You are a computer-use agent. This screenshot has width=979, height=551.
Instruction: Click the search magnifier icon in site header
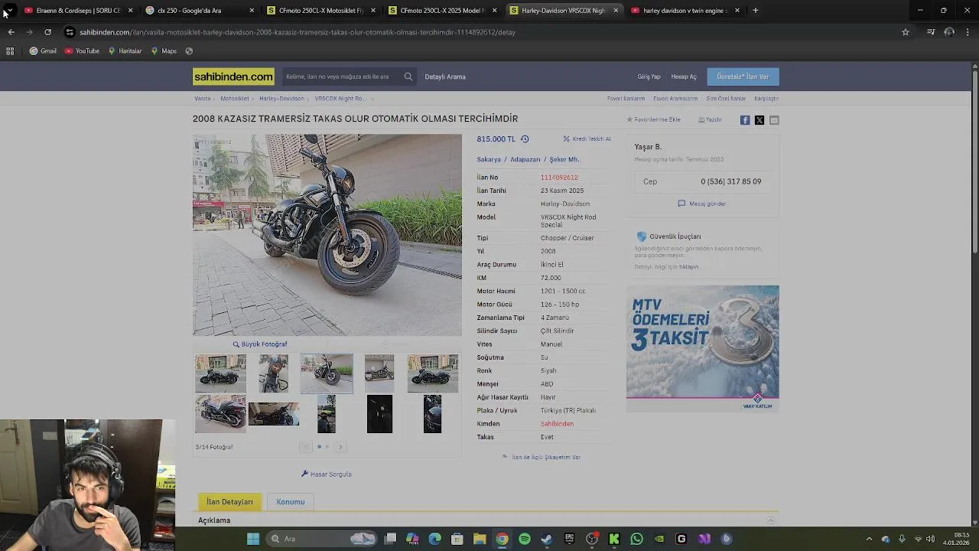tap(408, 77)
